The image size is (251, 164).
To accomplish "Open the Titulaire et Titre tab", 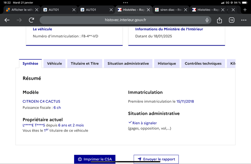I will point(85,63).
